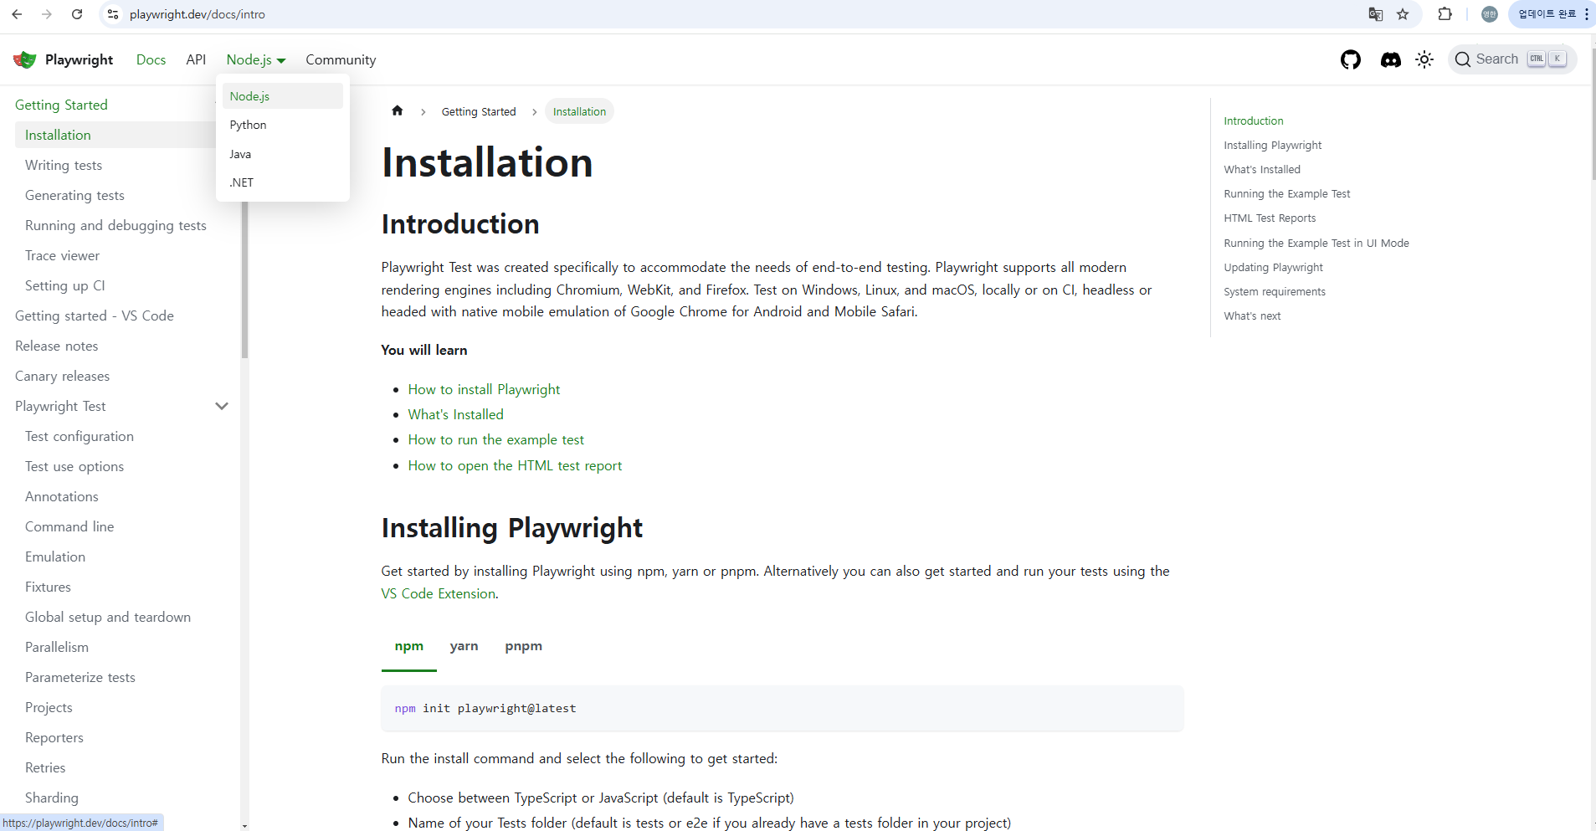View site information icon in address bar

click(x=113, y=14)
